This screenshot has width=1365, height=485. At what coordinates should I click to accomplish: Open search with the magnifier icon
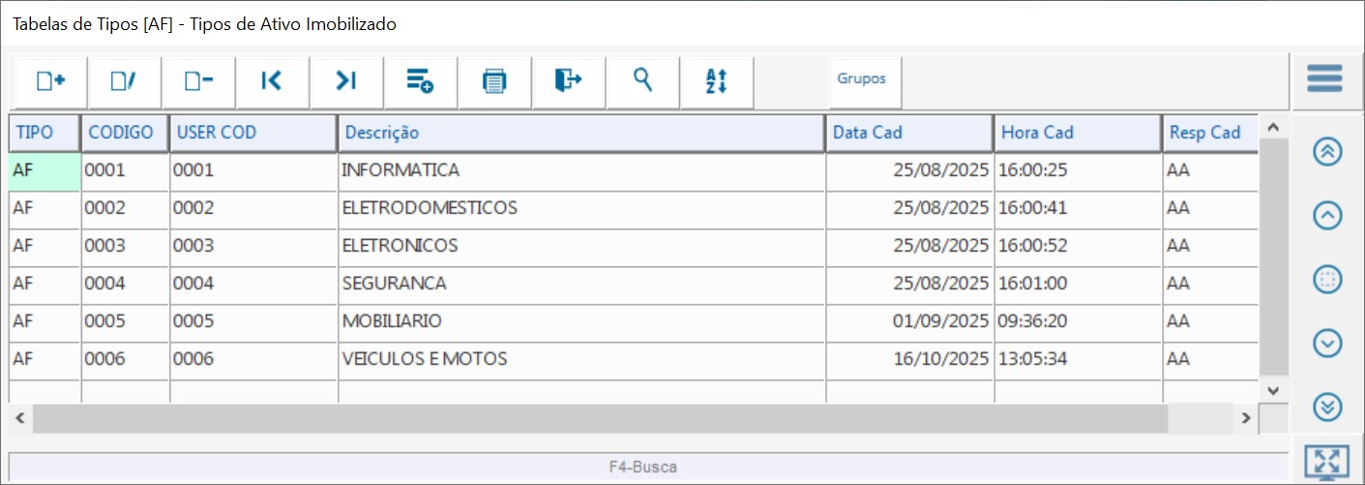click(x=642, y=81)
